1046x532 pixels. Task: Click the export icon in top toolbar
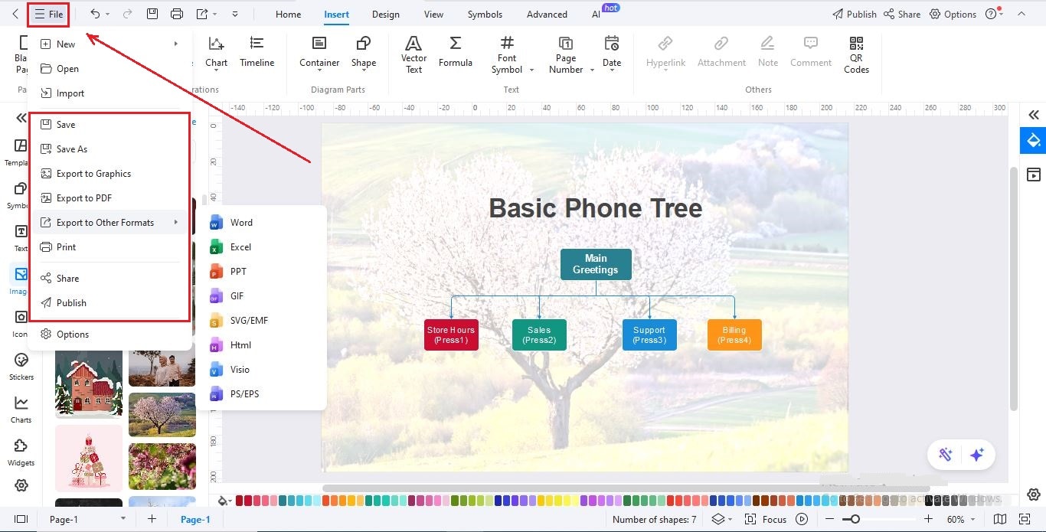(x=202, y=14)
